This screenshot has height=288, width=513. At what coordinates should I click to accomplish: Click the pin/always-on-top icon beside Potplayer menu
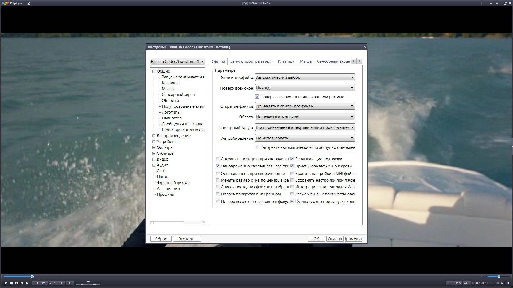29,3
